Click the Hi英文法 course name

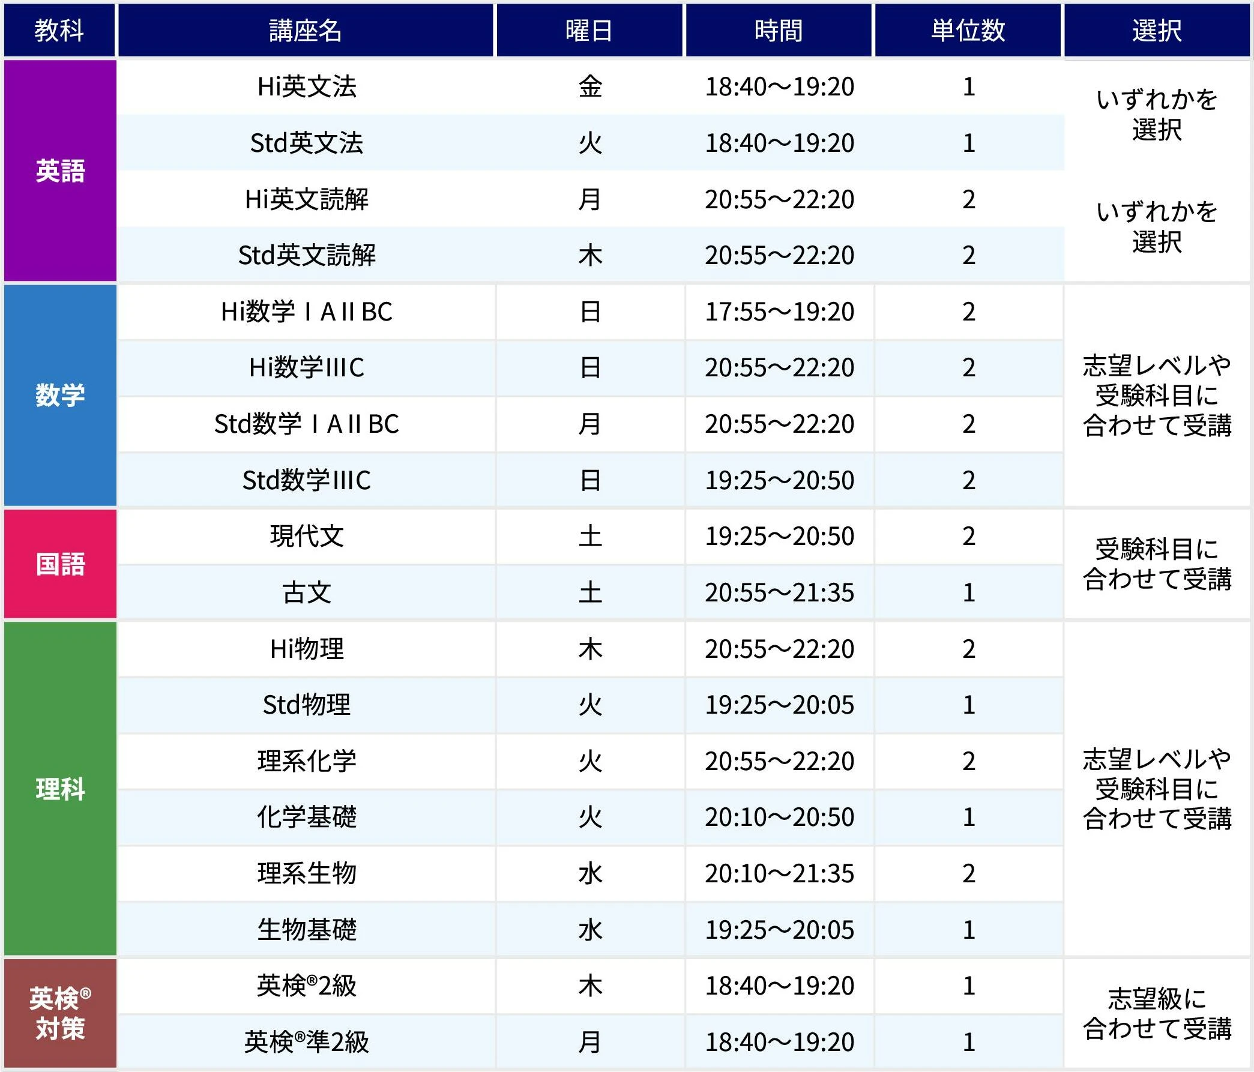pyautogui.click(x=307, y=86)
